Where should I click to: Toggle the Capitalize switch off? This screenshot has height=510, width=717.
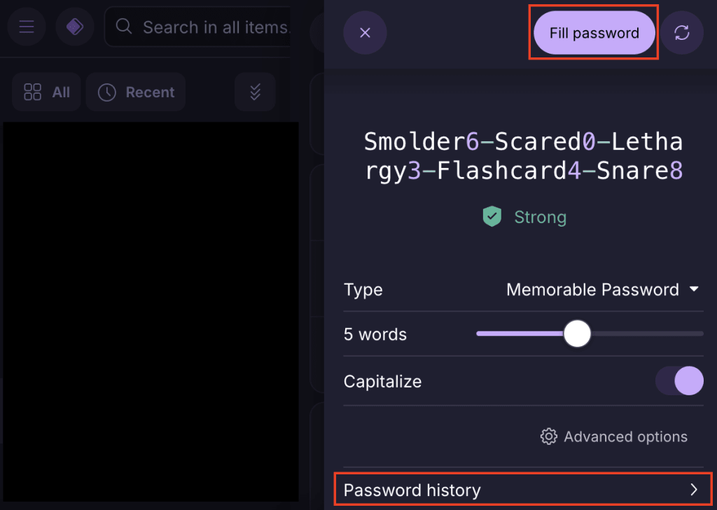(679, 381)
